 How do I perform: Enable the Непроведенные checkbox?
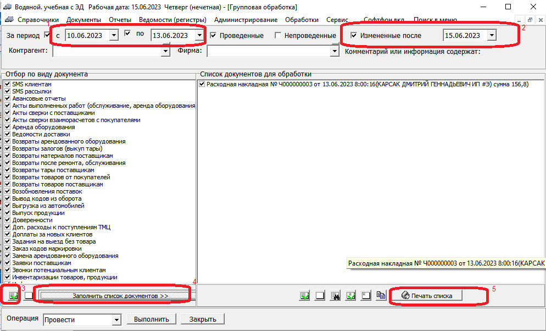point(278,36)
